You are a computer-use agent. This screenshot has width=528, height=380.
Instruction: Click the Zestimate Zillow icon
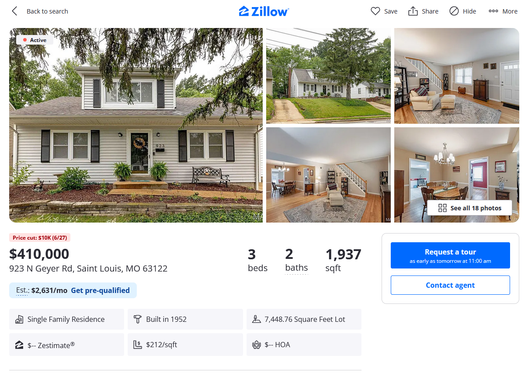19,345
